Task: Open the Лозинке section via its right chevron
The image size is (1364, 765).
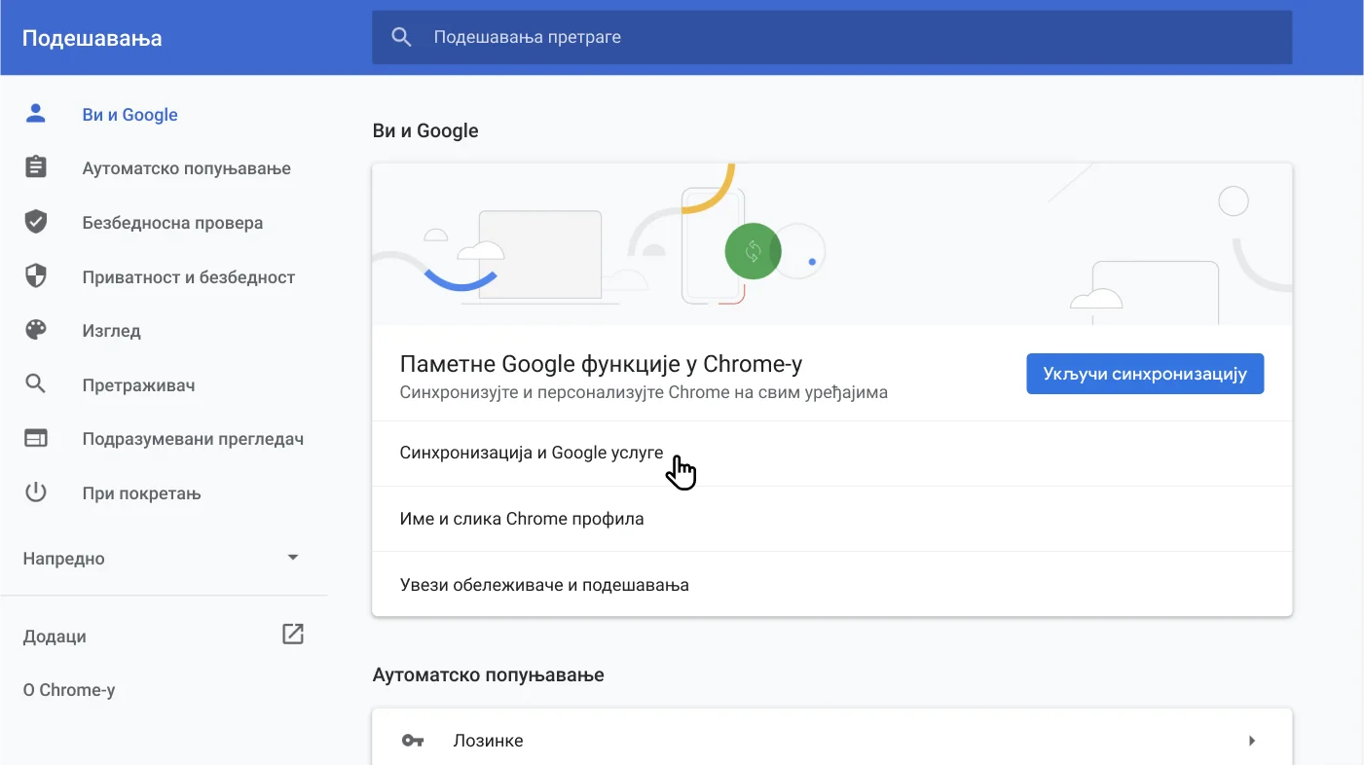Action: (x=1252, y=740)
